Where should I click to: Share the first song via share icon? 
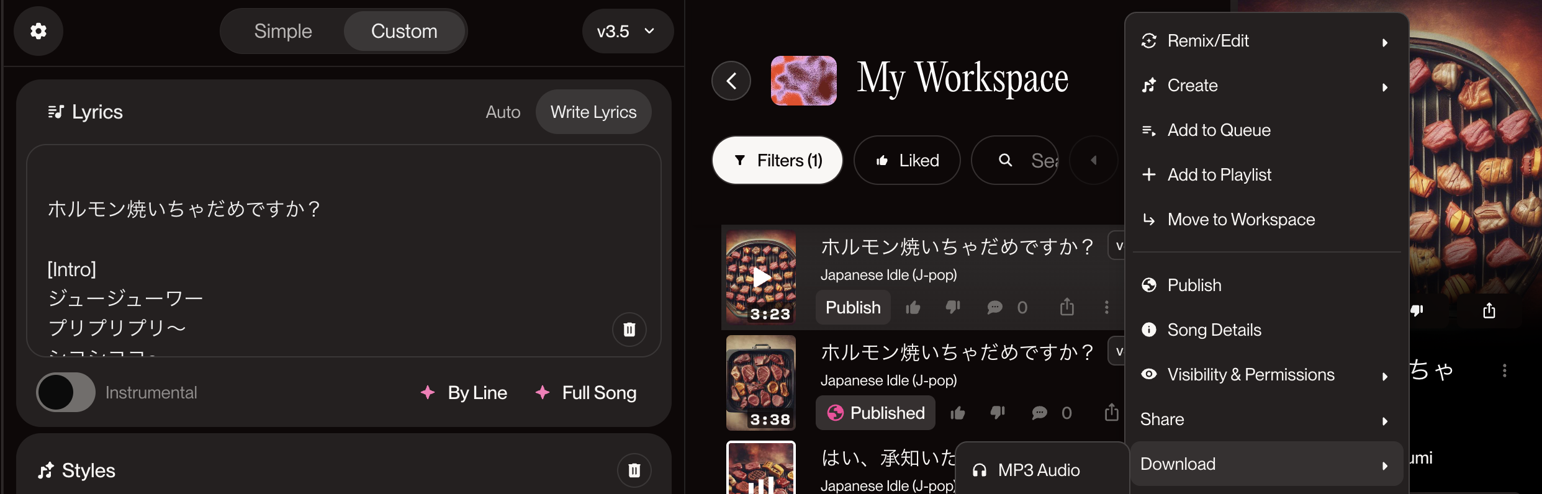[x=1066, y=307]
